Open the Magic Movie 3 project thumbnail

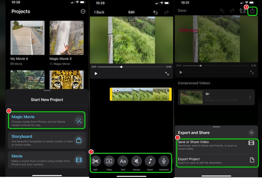tap(67, 38)
